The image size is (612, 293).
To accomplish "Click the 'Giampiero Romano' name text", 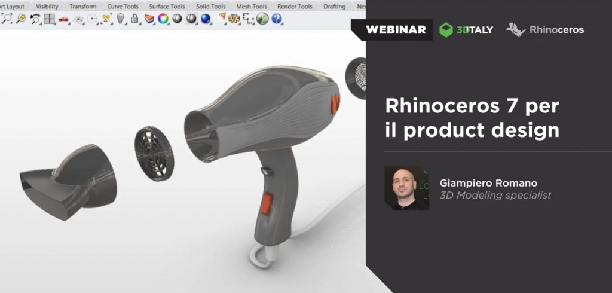I will pyautogui.click(x=488, y=183).
